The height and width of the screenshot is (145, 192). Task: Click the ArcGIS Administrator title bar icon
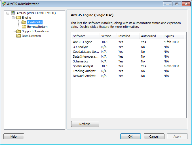(x=4, y=4)
